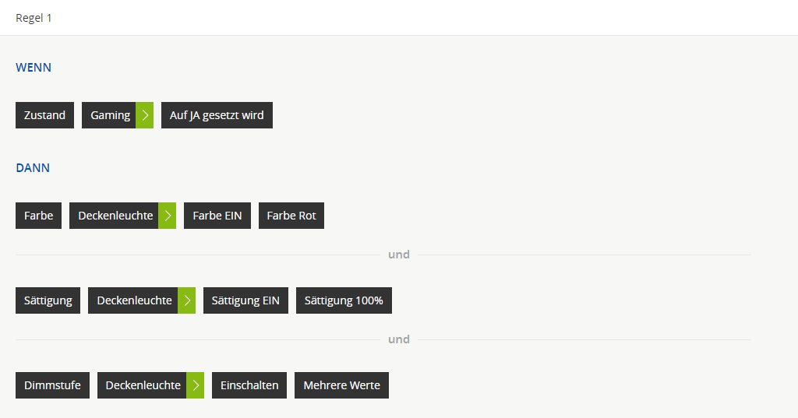Image resolution: width=798 pixels, height=418 pixels.
Task: Change the 'Auf JA gesetzt wird' trigger
Action: [217, 115]
